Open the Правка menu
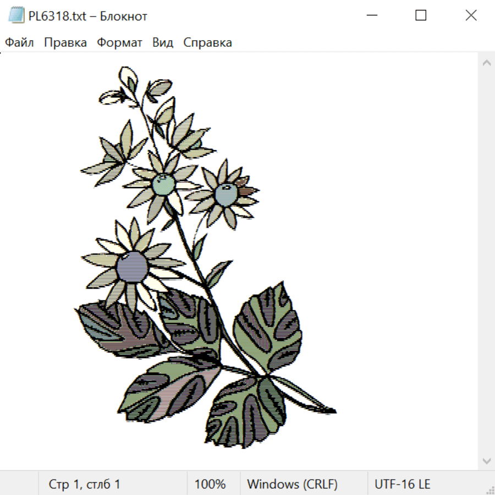 [x=65, y=42]
